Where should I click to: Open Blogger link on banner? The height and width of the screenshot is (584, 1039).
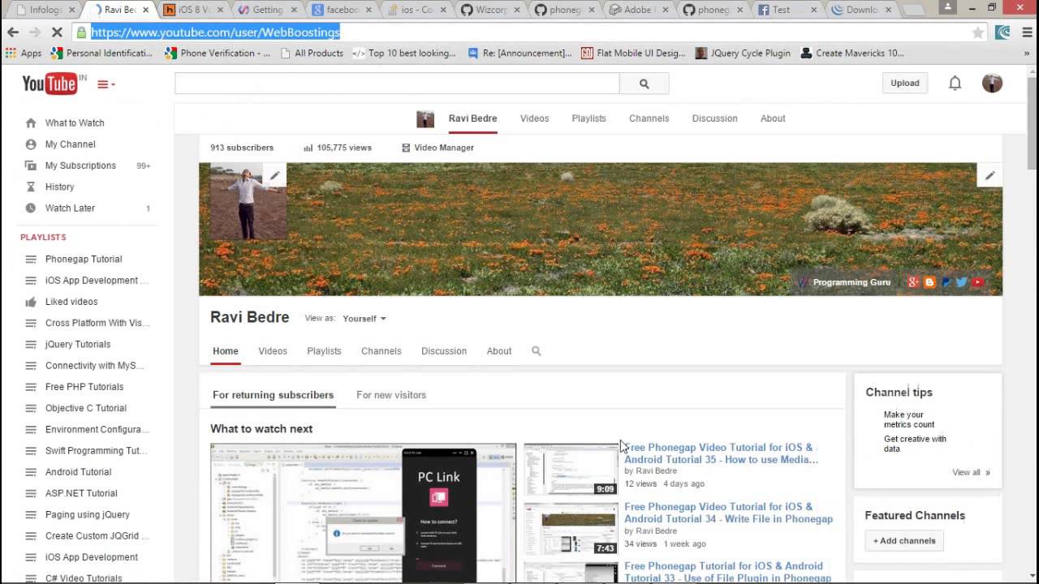click(x=929, y=282)
